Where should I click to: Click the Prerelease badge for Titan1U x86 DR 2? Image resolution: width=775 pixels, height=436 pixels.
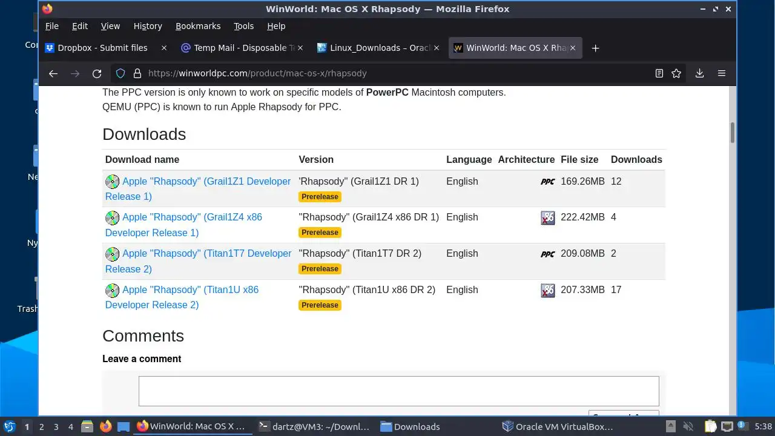320,305
